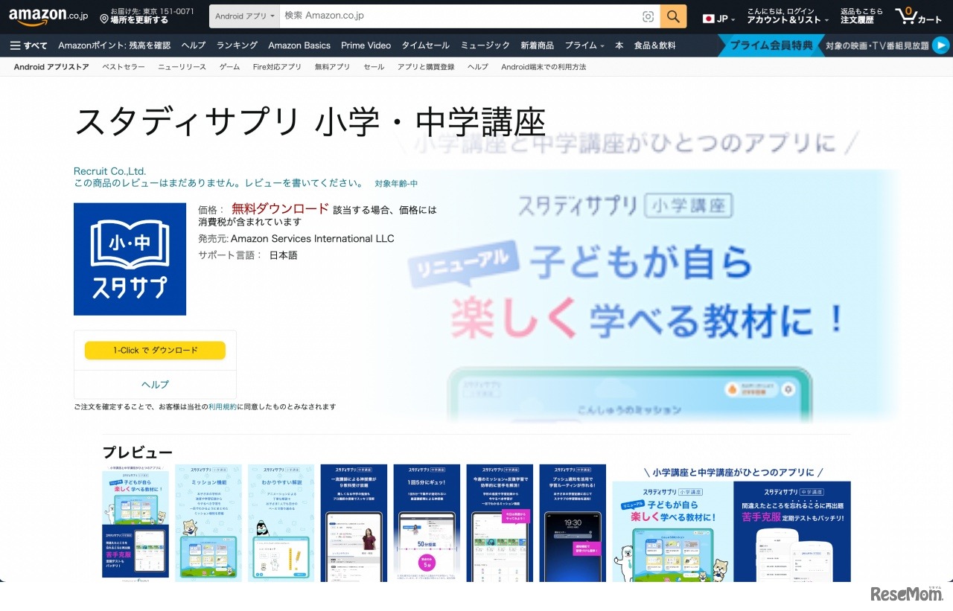This screenshot has width=953, height=611.
Task: Click the camera image search icon
Action: (x=648, y=16)
